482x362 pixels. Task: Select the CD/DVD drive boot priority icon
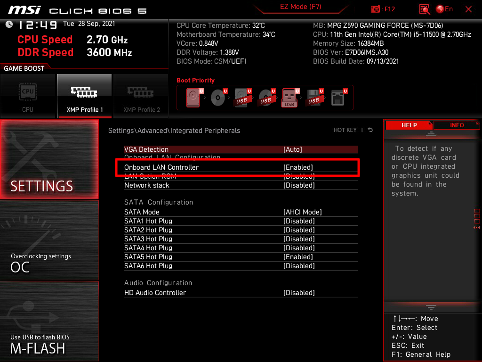(x=217, y=98)
